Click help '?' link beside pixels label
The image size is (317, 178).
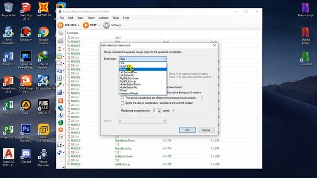(x=173, y=111)
